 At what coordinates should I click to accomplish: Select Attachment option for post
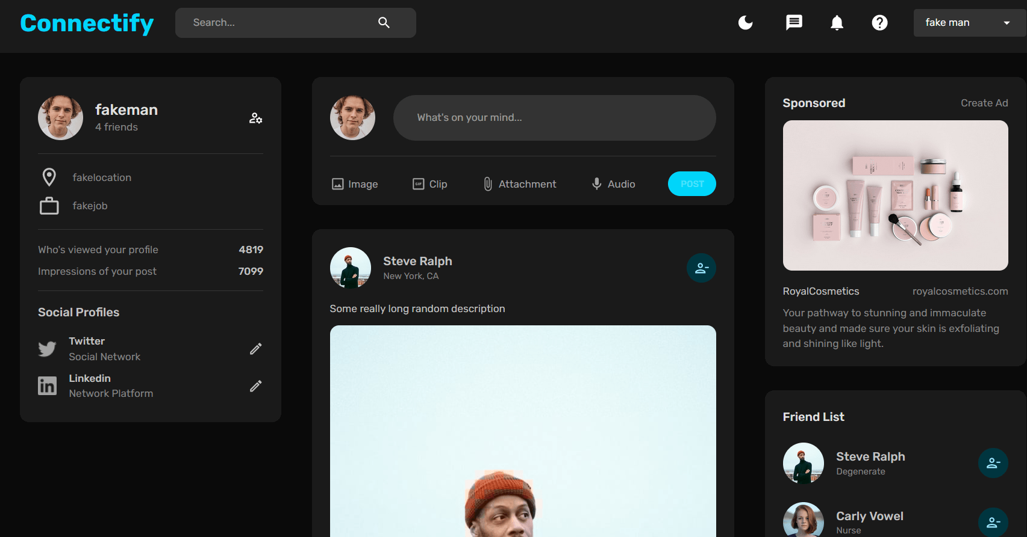click(519, 184)
